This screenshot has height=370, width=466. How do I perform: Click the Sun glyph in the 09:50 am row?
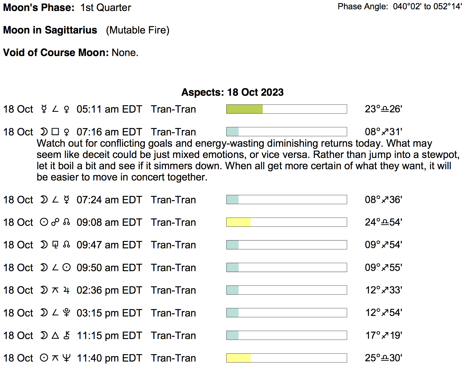click(x=66, y=268)
